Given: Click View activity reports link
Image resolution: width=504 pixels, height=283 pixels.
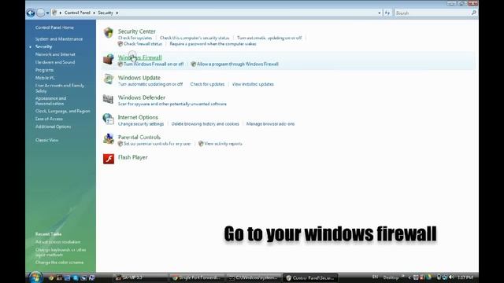Looking at the screenshot, I should 223,144.
